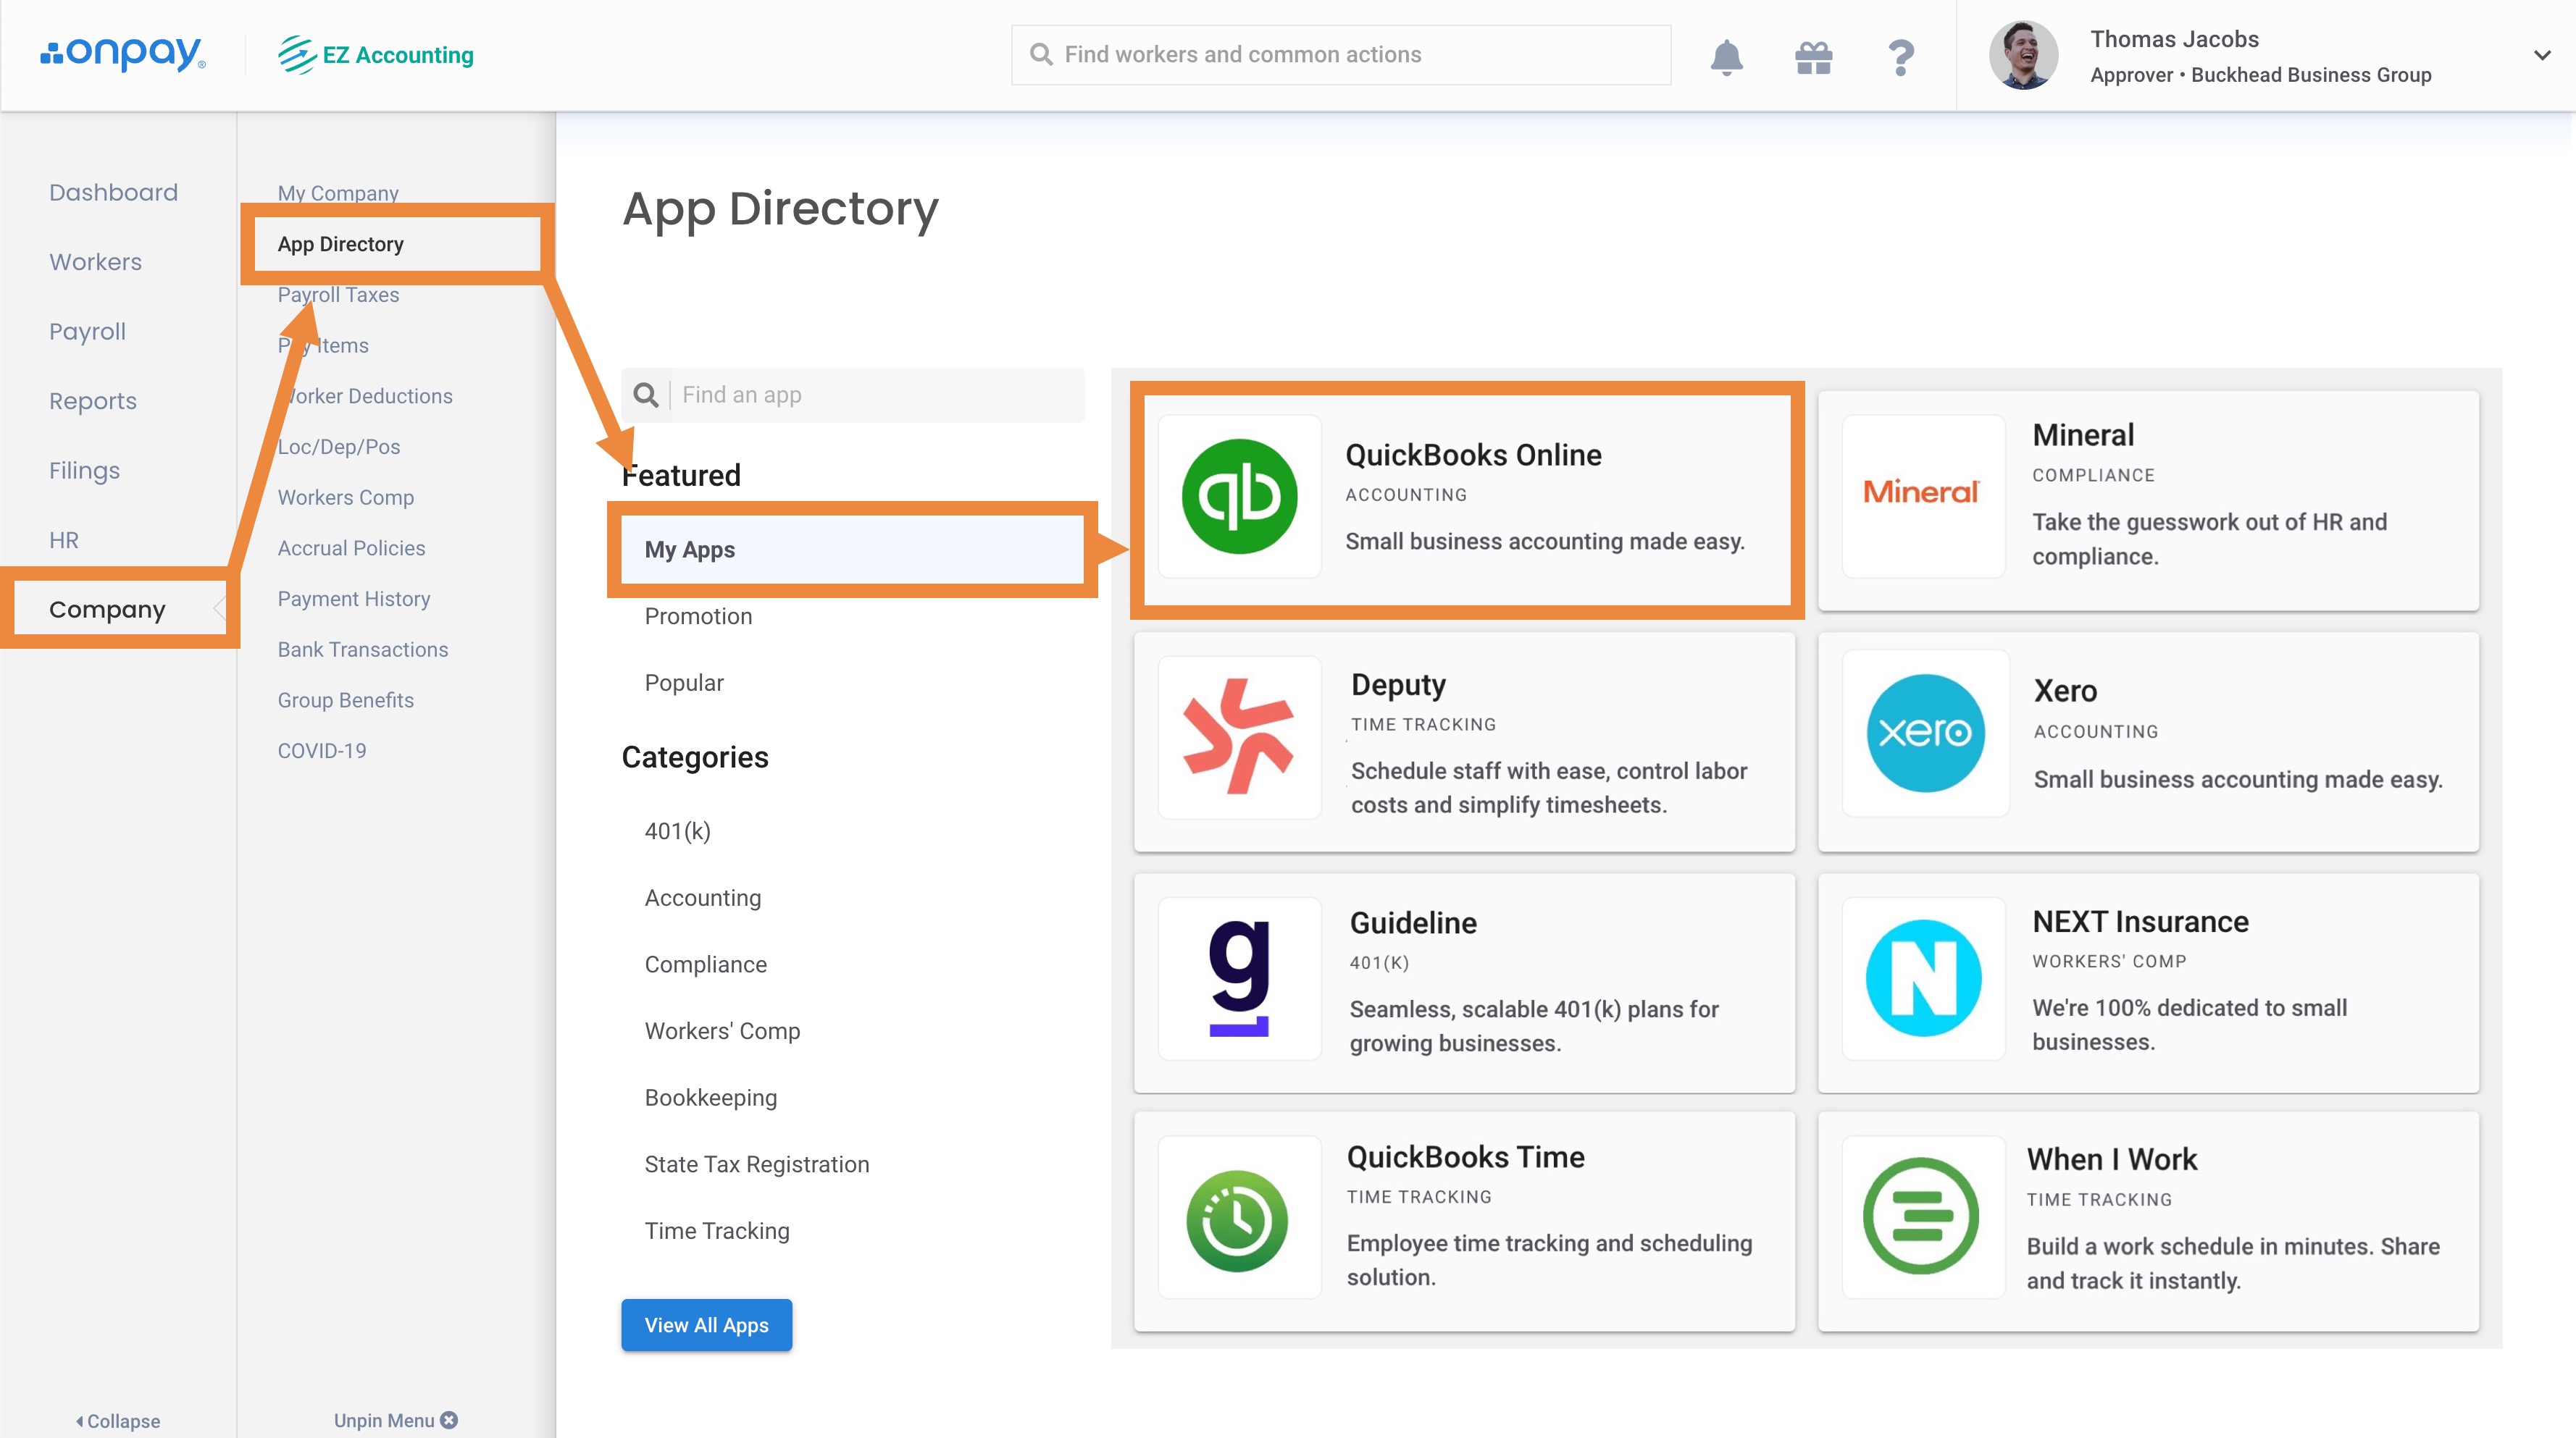Open the Xero app title
Viewport: 2576px width, 1438px height.
[x=2065, y=691]
